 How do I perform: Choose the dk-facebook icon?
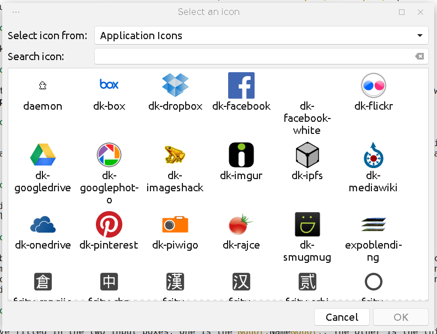pos(241,85)
